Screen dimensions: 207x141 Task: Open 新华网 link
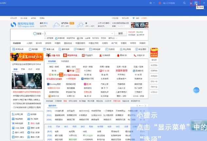(x=39, y=43)
